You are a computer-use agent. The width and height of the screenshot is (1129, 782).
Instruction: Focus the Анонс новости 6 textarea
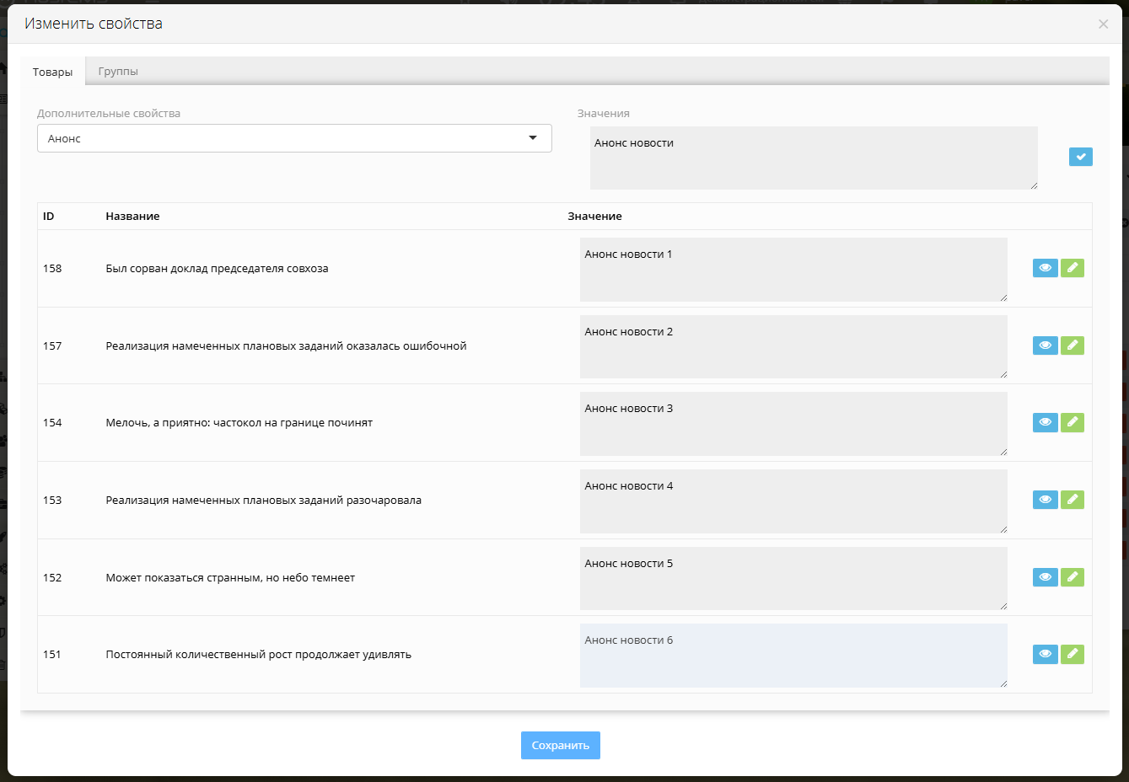(x=793, y=656)
